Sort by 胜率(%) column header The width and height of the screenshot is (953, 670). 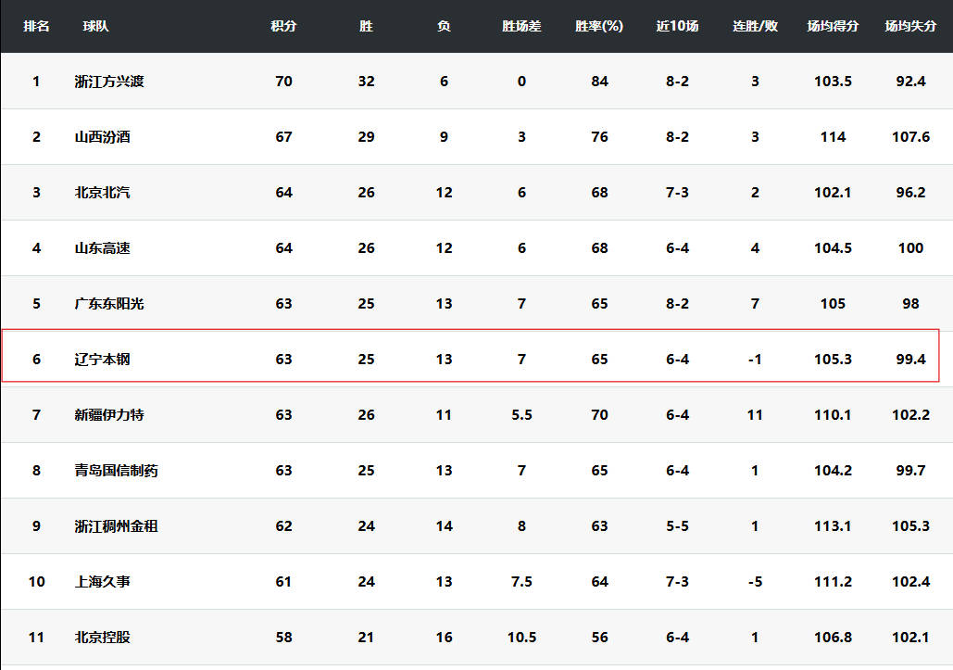(598, 26)
